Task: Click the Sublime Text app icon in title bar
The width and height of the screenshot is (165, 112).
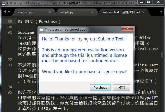Action: point(4,3)
